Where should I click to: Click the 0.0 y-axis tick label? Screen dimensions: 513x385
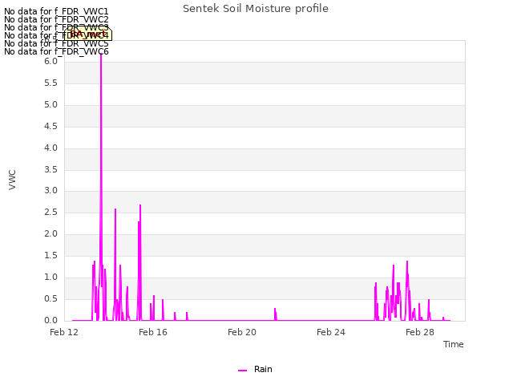pyautogui.click(x=50, y=320)
